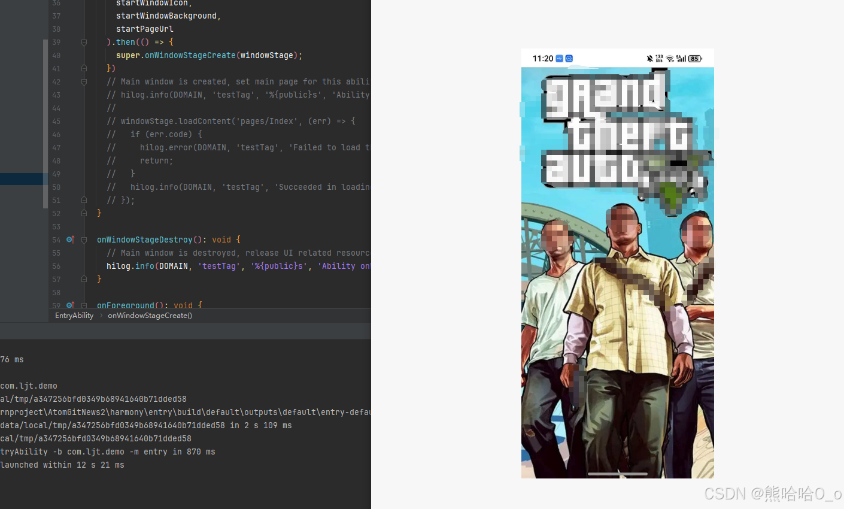Screen dimensions: 844x509
Task: Click the com.ljt.demo log line
Action: pos(29,386)
